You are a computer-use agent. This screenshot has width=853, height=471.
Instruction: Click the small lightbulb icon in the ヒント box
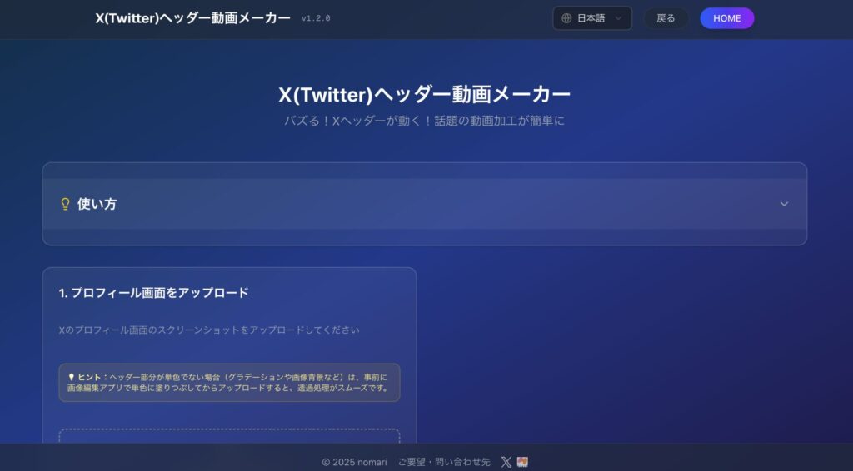(71, 377)
